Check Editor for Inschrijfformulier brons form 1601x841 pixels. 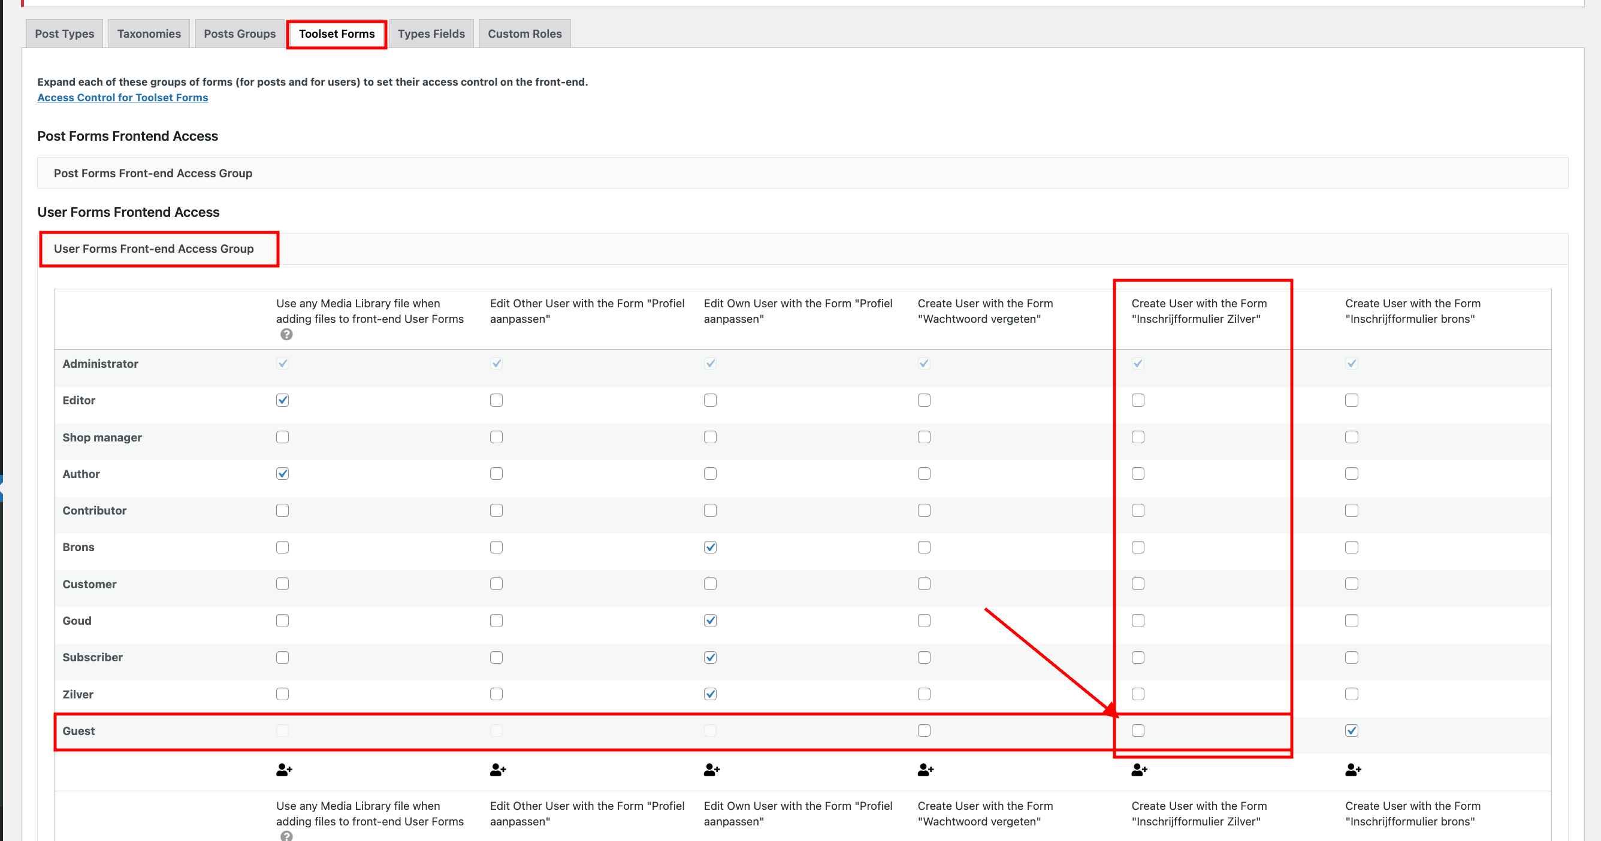1352,400
